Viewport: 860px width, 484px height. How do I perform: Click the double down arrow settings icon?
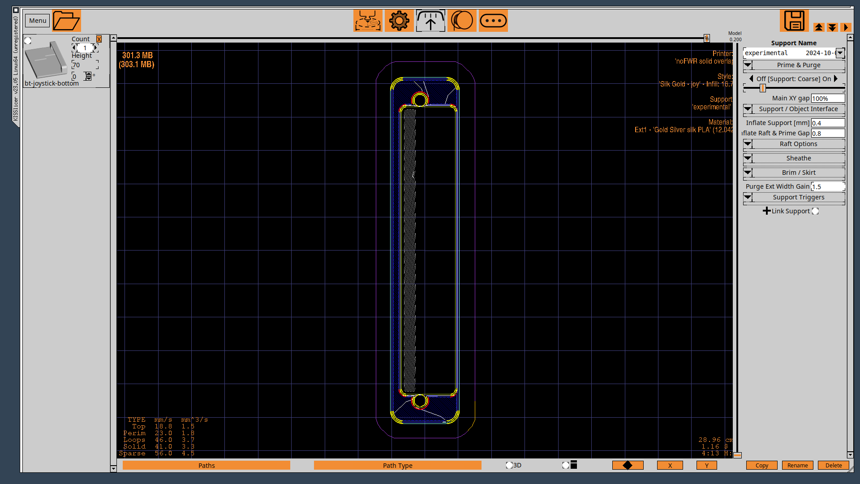pos(832,27)
